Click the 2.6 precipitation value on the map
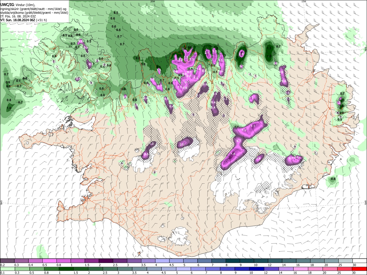 241,54
